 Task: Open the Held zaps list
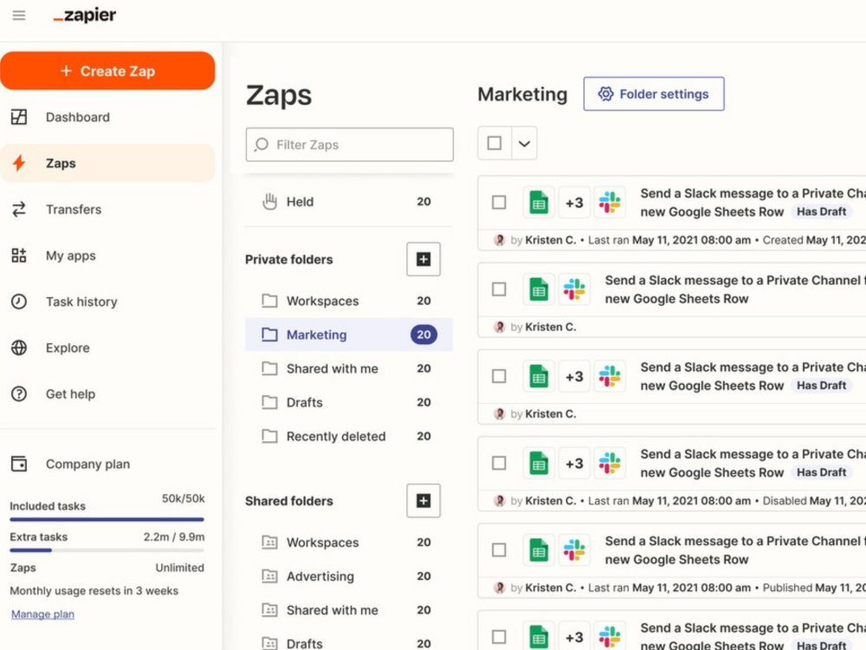[348, 202]
